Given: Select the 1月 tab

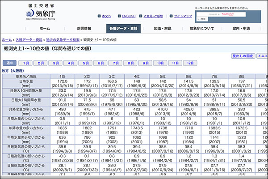Looking at the screenshot, I should (25, 63).
